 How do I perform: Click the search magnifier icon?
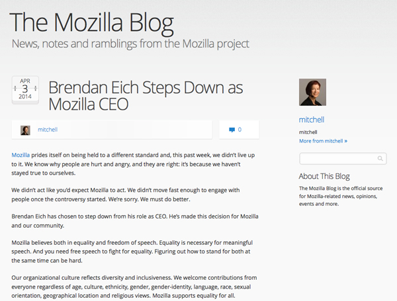point(380,158)
